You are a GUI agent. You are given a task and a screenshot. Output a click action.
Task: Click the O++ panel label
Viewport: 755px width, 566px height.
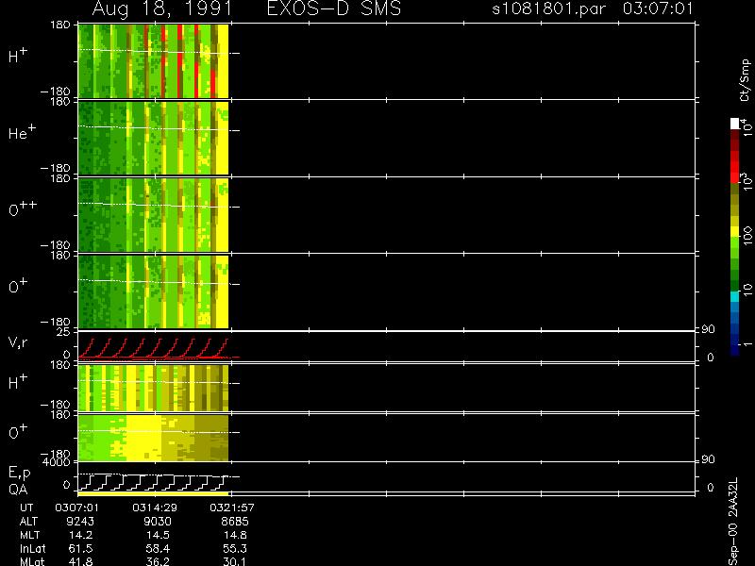click(x=23, y=208)
